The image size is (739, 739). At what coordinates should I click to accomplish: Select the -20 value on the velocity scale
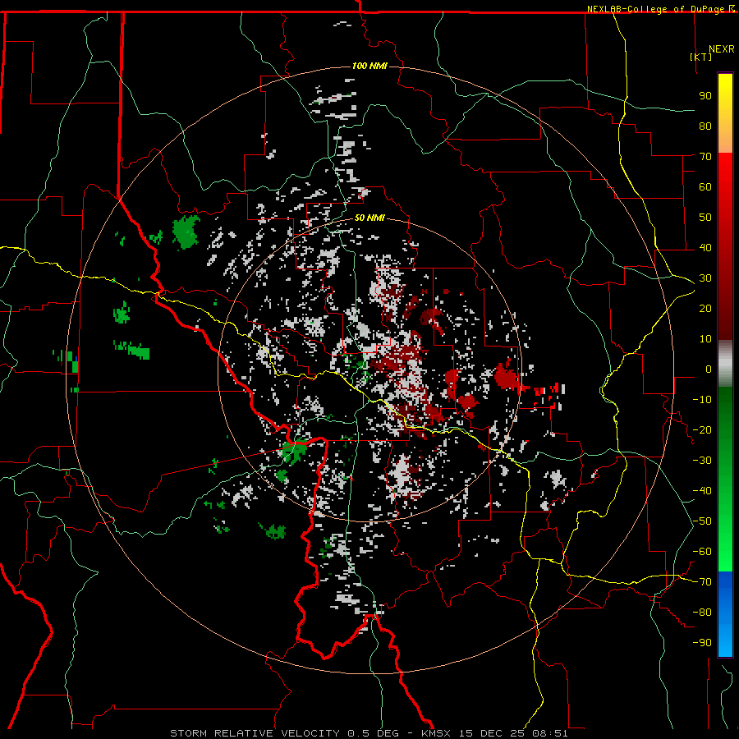(702, 430)
